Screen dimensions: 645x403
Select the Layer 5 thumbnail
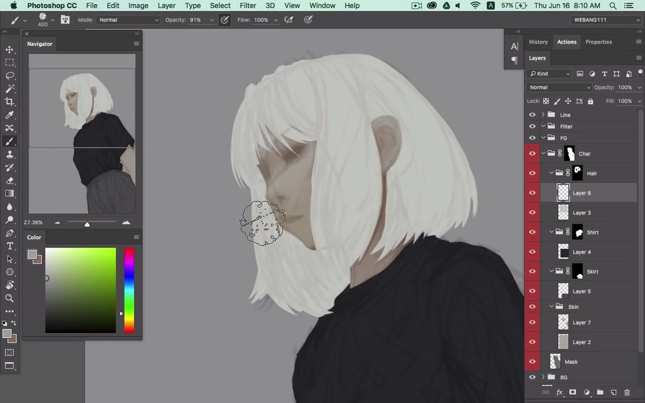coord(563,291)
